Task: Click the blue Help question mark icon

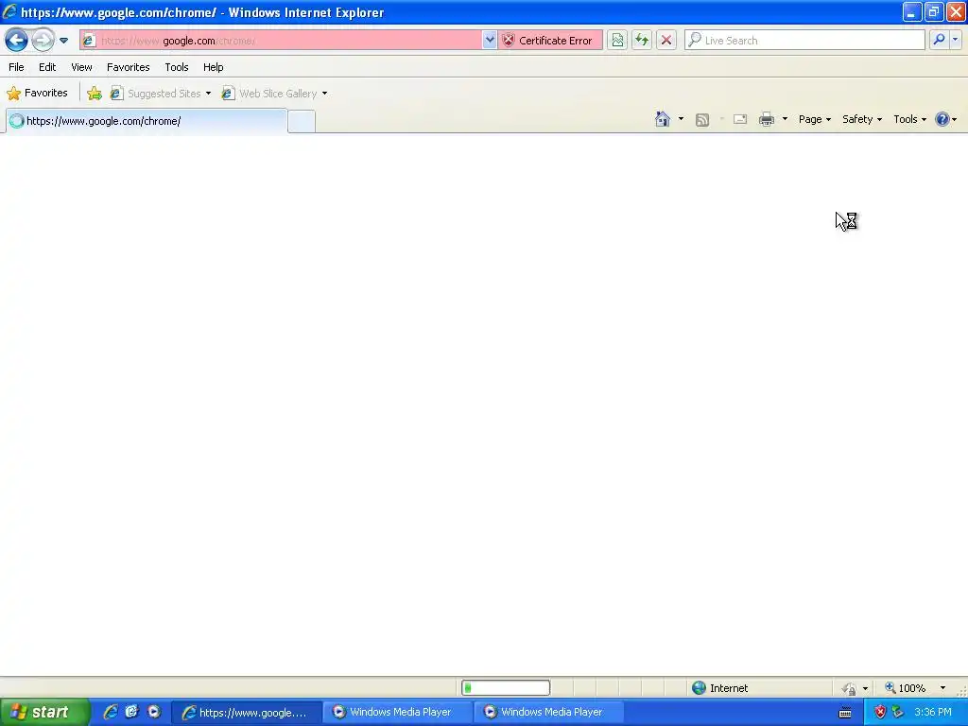Action: [x=942, y=119]
